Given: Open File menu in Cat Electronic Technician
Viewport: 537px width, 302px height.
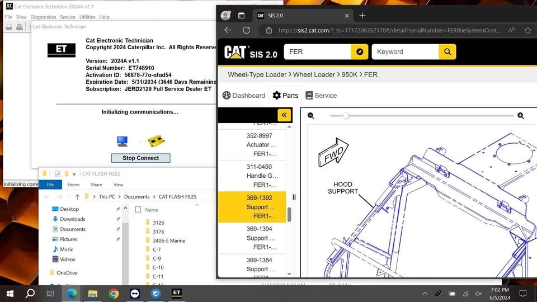Looking at the screenshot, I should (x=8, y=17).
